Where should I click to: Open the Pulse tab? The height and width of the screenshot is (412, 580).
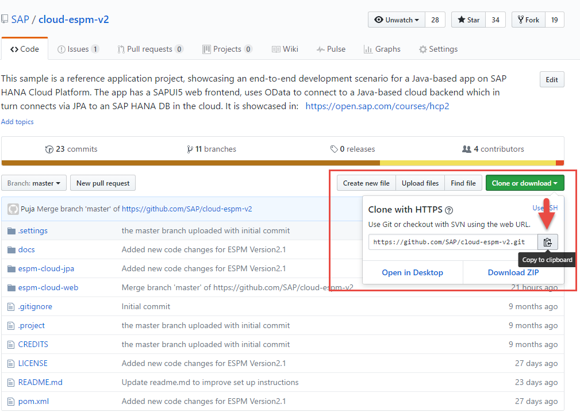pos(331,49)
